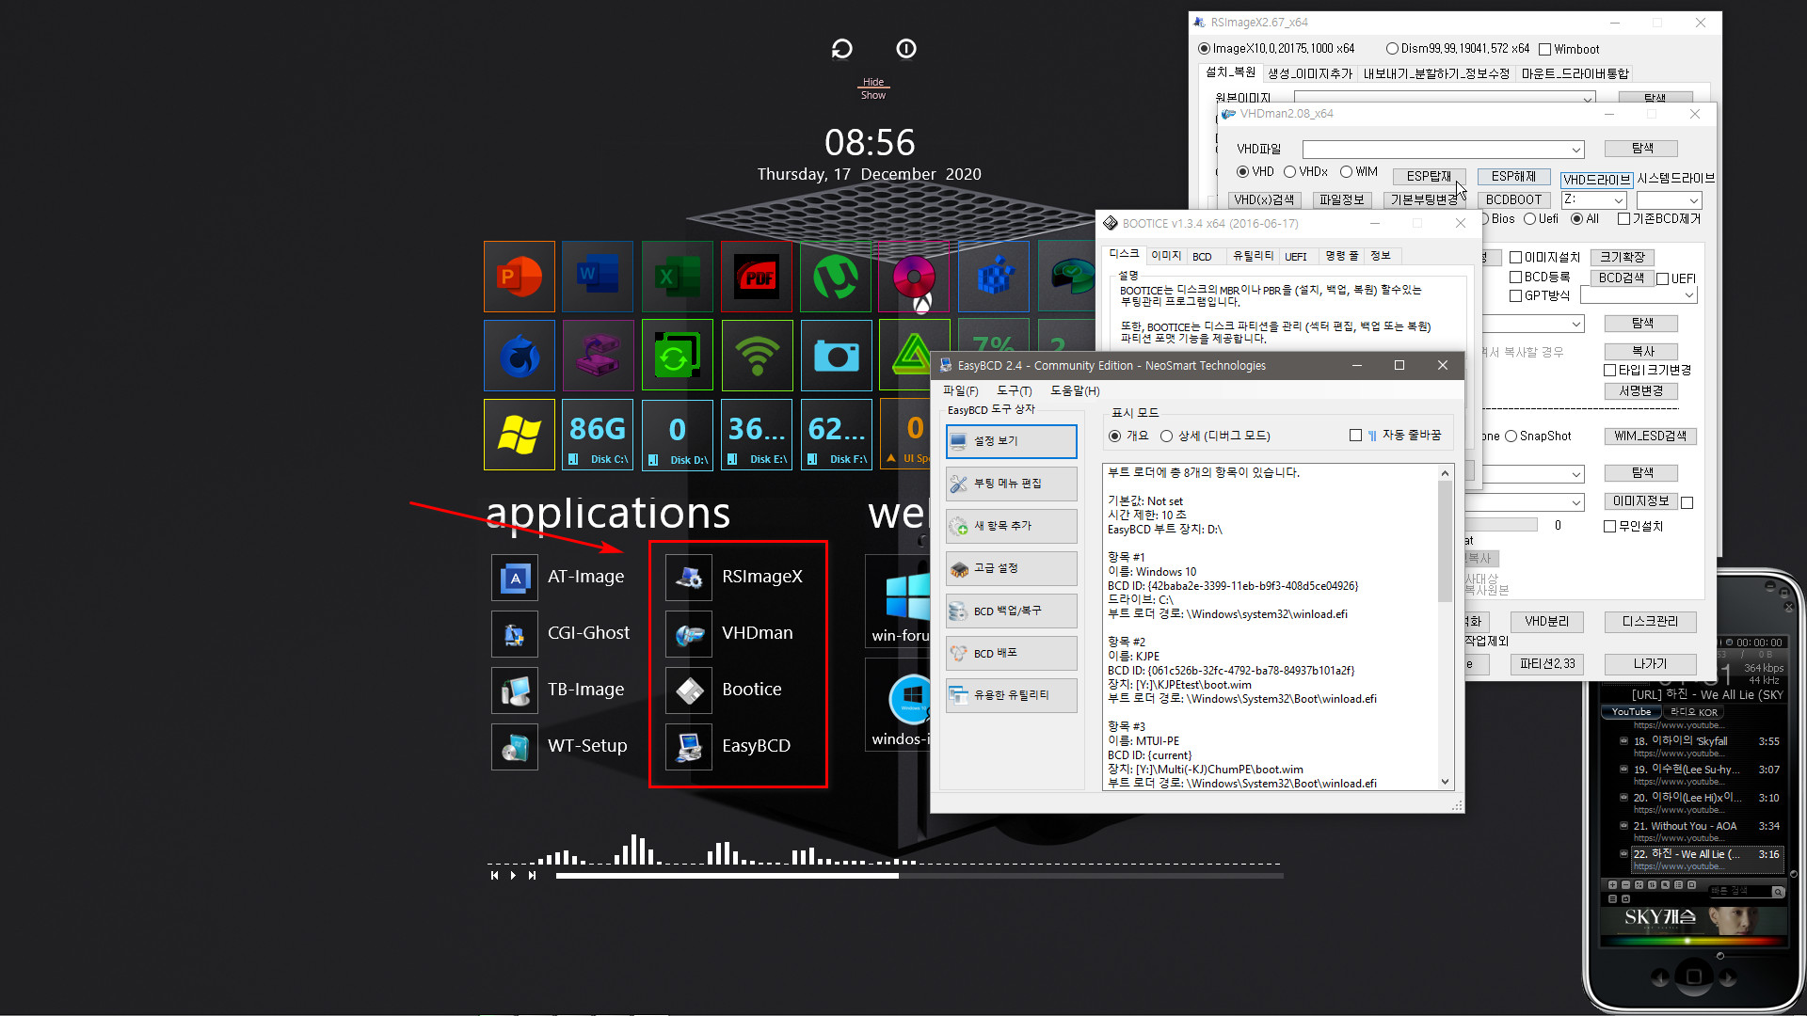
Task: Click the 'VHD(x)검색' button
Action: point(1265,200)
